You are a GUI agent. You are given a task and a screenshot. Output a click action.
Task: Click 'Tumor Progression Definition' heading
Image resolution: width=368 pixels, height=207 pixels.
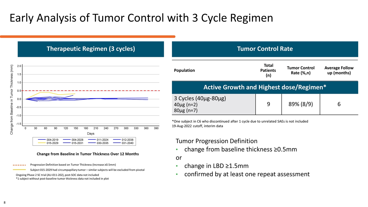pyautogui.click(x=216, y=141)
